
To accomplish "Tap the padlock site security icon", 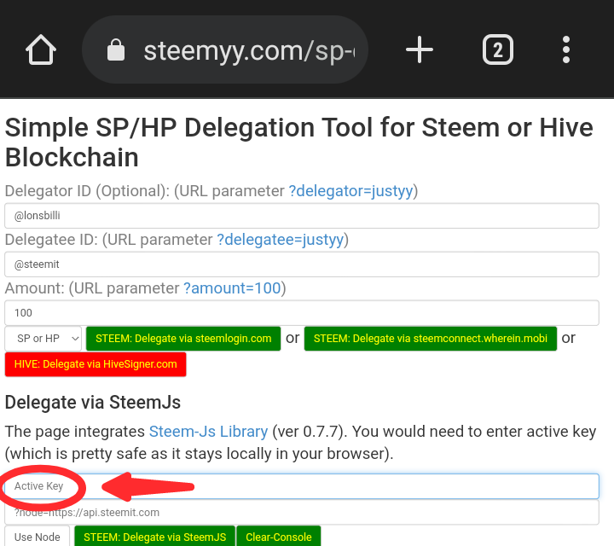I will click(116, 49).
